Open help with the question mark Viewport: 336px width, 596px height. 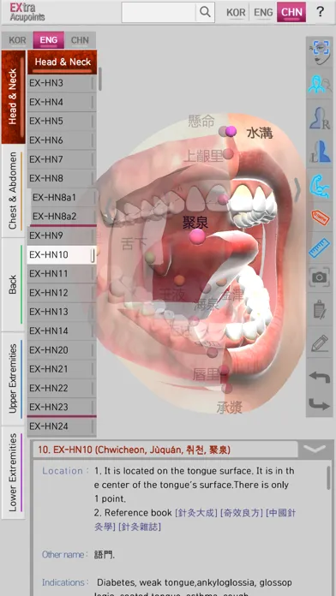pos(320,12)
